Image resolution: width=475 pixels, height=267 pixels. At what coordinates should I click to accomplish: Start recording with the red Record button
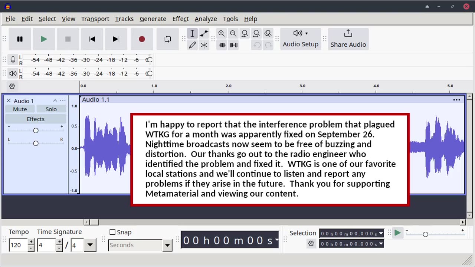[x=142, y=39]
